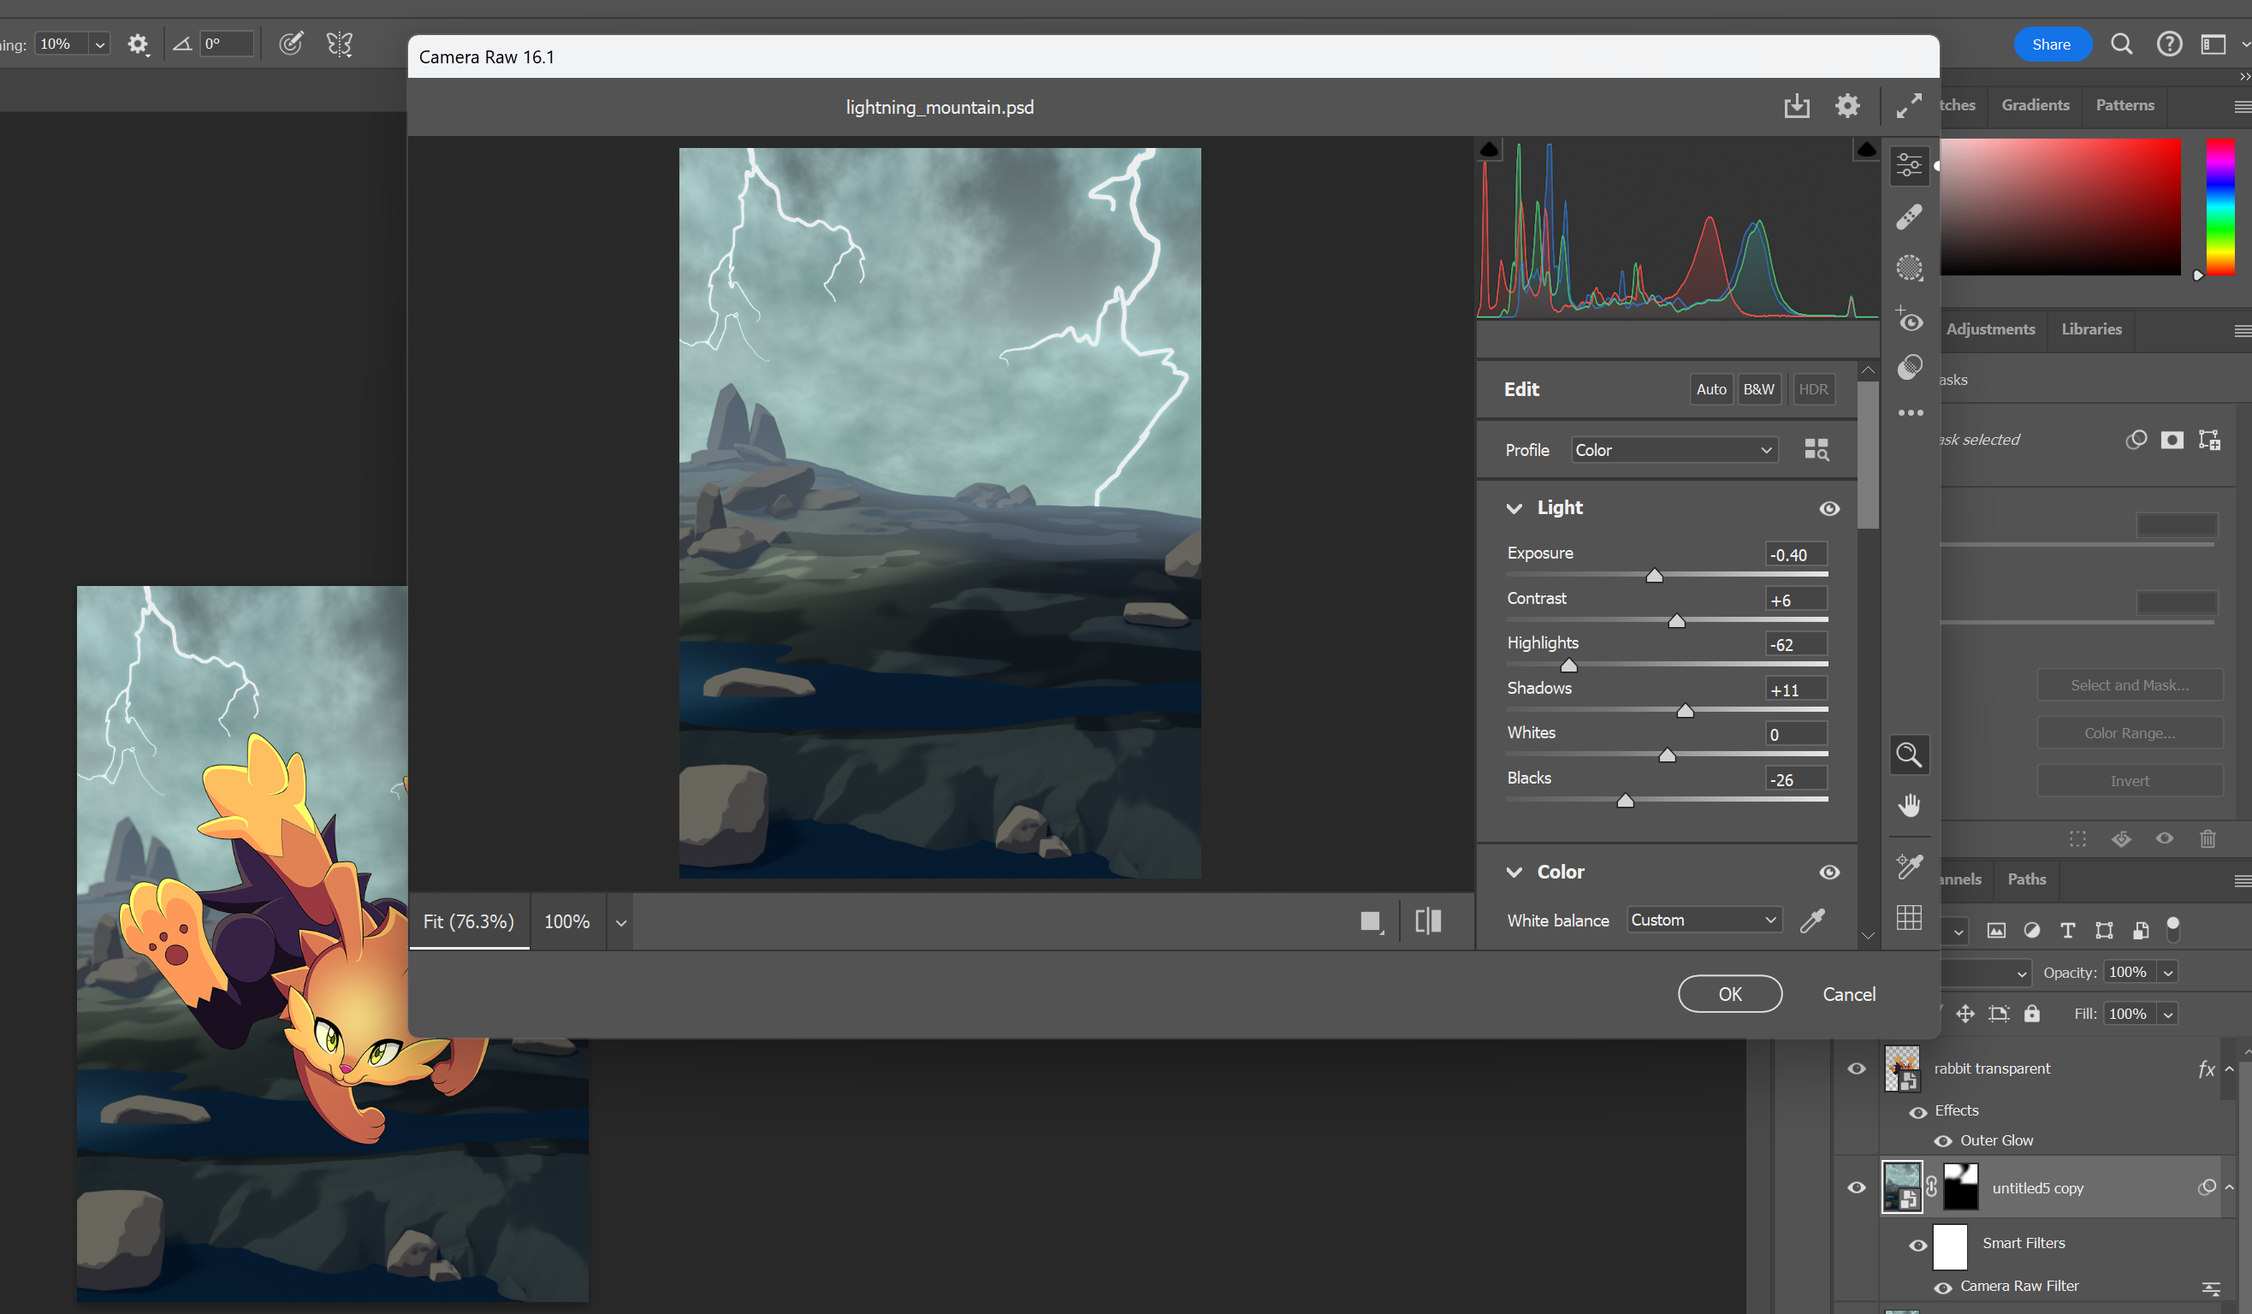Viewport: 2252px width, 1314px height.
Task: Hide the Camera Raw Filter eye
Action: click(x=1943, y=1287)
